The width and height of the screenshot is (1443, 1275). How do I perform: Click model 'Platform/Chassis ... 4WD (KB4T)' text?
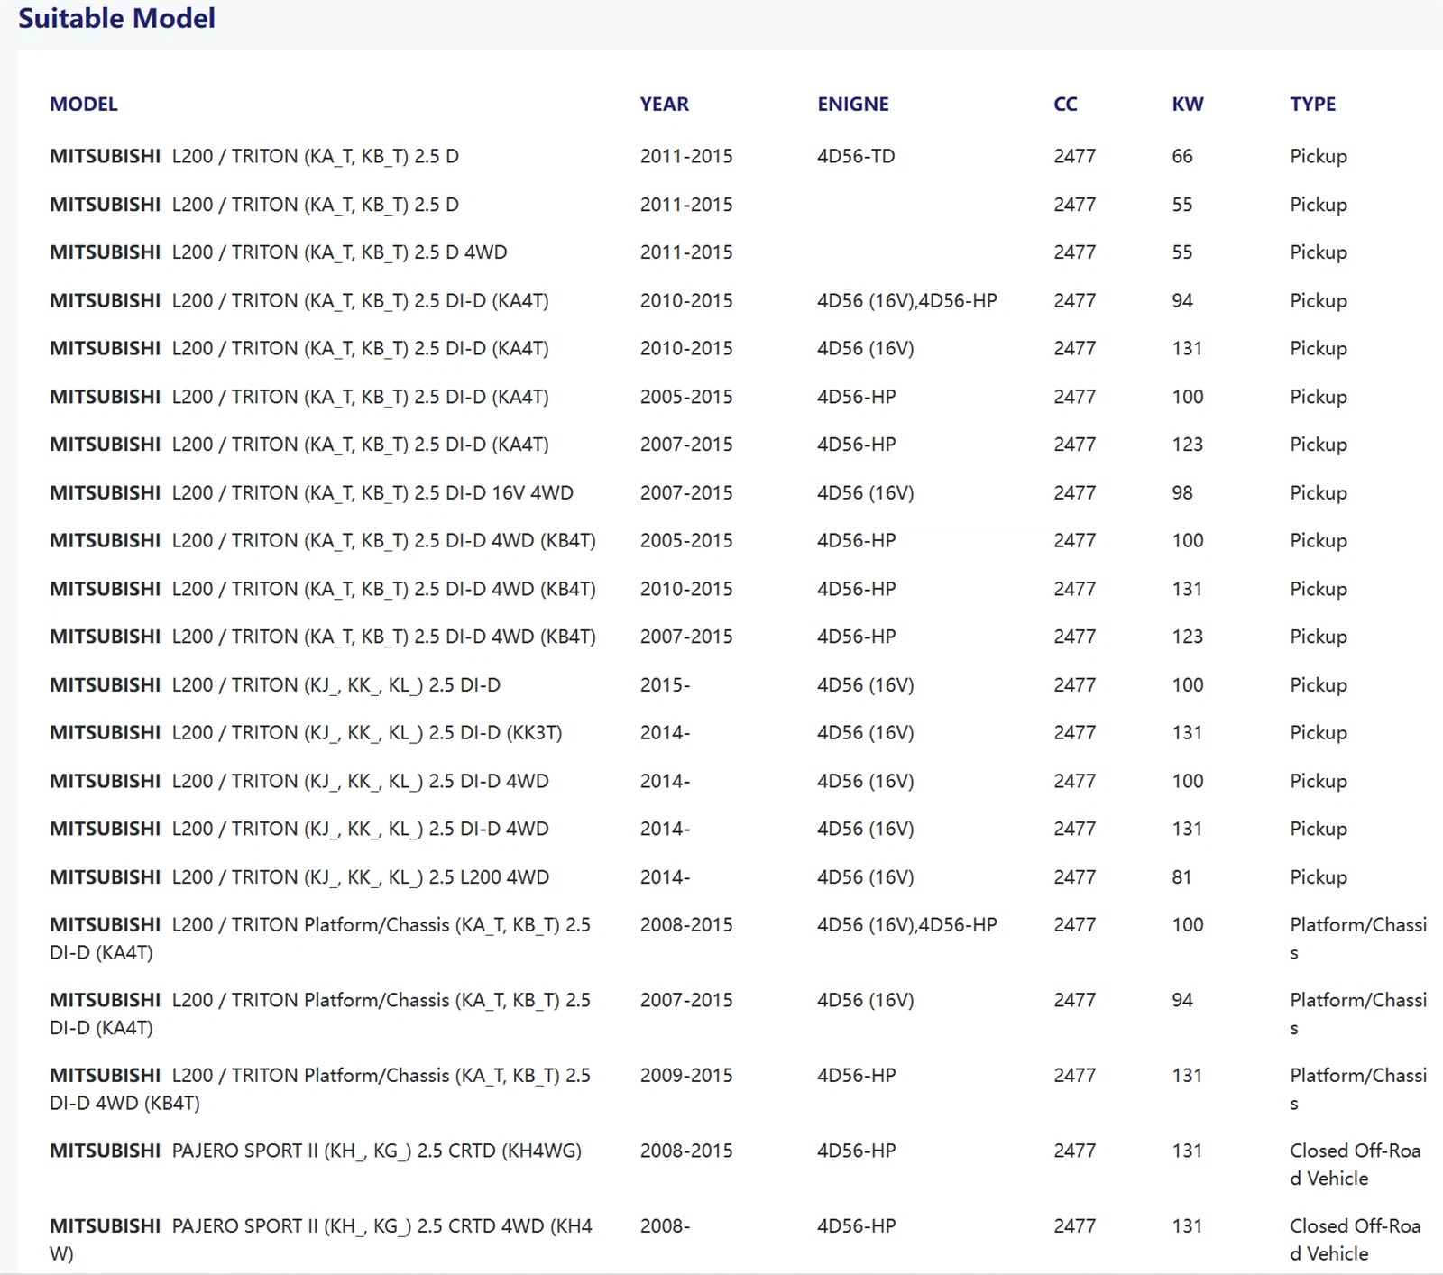coord(320,1089)
